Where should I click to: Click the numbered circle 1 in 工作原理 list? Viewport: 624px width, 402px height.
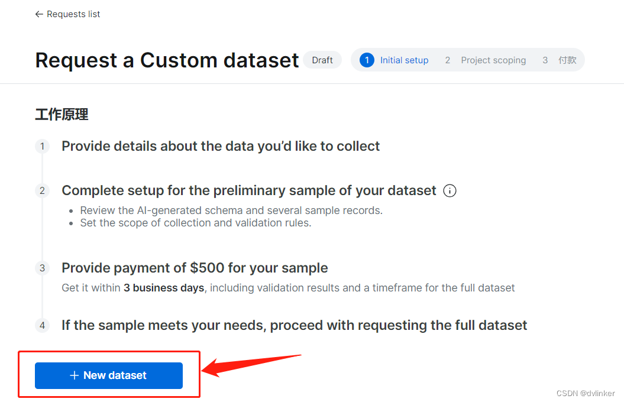[x=42, y=146]
